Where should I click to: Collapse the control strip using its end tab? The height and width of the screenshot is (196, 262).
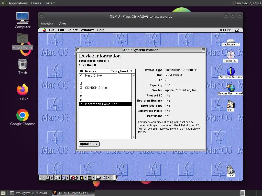(x=116, y=178)
